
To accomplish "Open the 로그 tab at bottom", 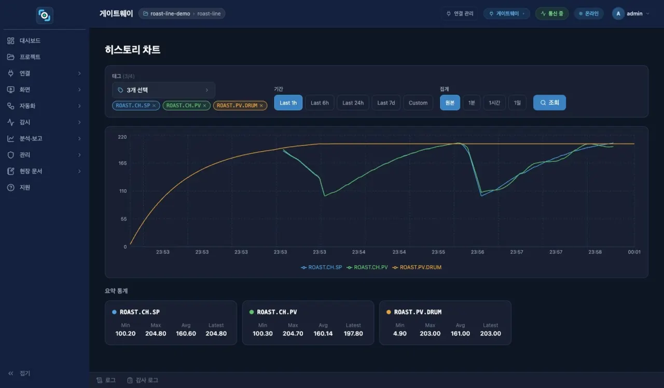I will coord(106,380).
